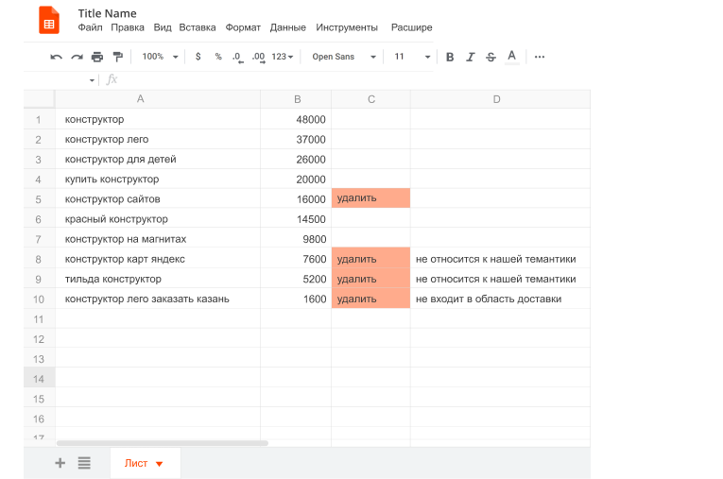Open the Формат menu
Viewport: 723px width, 479px height.
(243, 27)
